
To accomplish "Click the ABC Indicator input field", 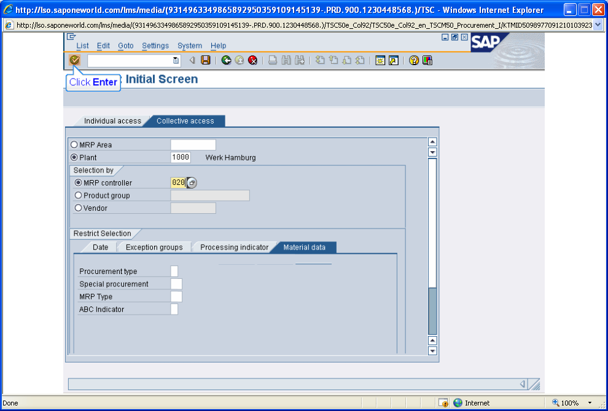I will coord(174,310).
